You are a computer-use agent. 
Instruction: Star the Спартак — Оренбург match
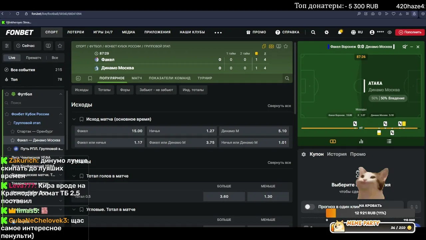click(x=13, y=131)
